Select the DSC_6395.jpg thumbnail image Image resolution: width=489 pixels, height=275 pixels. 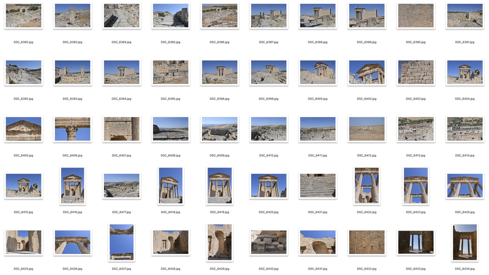pos(170,73)
